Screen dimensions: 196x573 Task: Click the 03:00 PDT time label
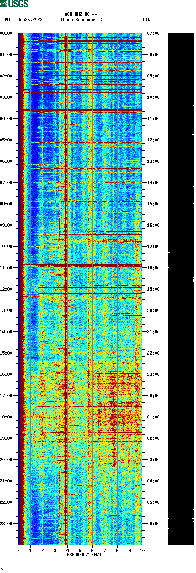[x=6, y=97]
